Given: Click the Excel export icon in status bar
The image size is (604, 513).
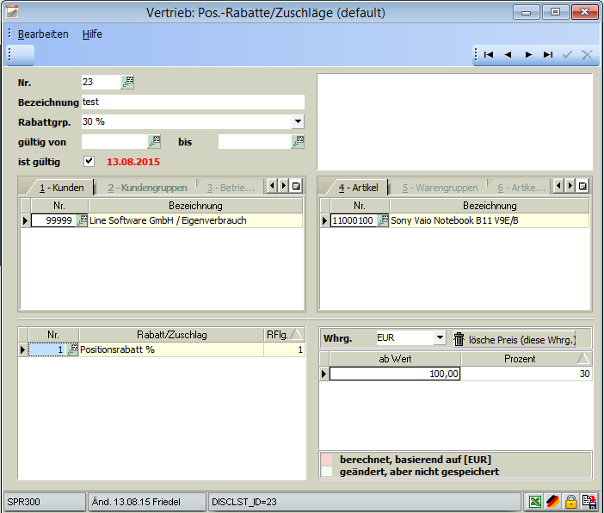Looking at the screenshot, I should [x=534, y=502].
